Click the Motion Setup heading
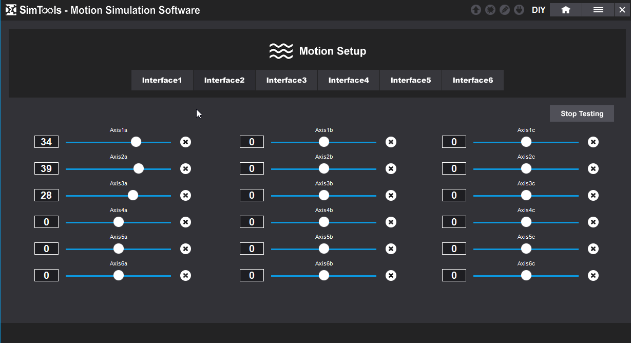This screenshot has width=631, height=343. (x=333, y=51)
